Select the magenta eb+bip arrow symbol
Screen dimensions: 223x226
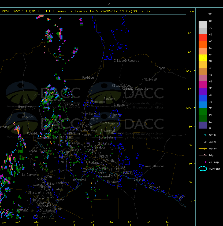click(203, 162)
